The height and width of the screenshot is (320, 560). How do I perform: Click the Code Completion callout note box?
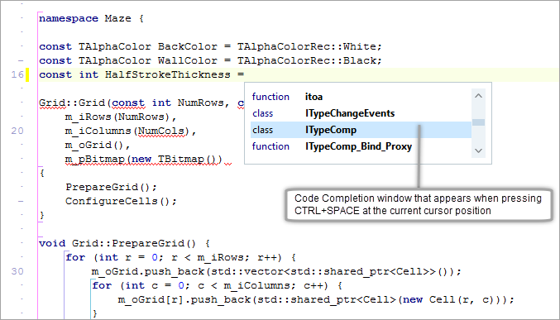pos(419,204)
